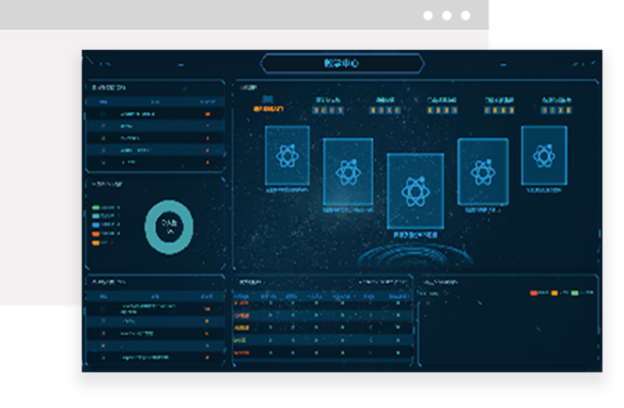Screen dimensions: 624x408
Task: Select the teal legend swatch beside donut chart
Action: coord(96,216)
